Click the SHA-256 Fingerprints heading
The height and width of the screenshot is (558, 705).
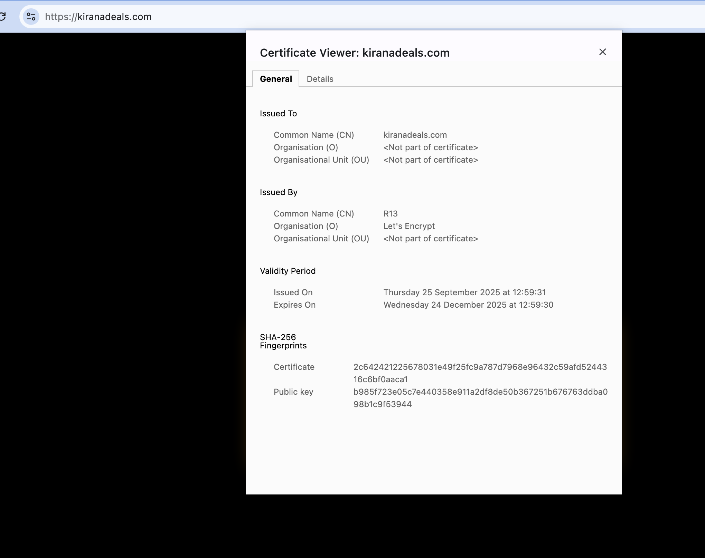(x=283, y=341)
